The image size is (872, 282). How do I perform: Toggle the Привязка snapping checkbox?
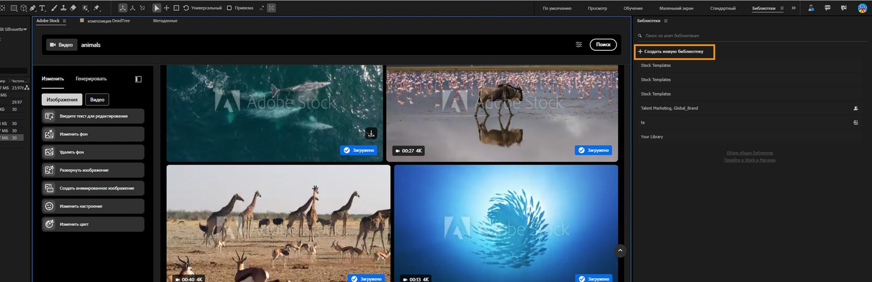tap(229, 8)
